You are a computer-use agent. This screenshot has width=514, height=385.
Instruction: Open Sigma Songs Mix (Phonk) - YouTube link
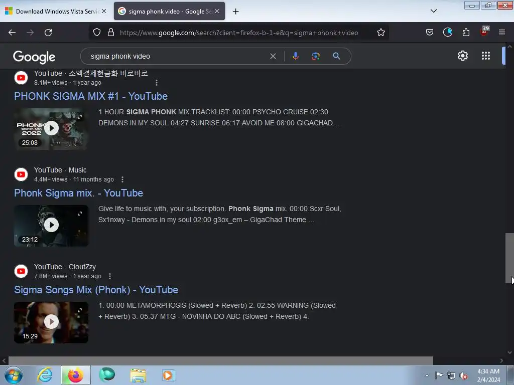click(x=96, y=290)
